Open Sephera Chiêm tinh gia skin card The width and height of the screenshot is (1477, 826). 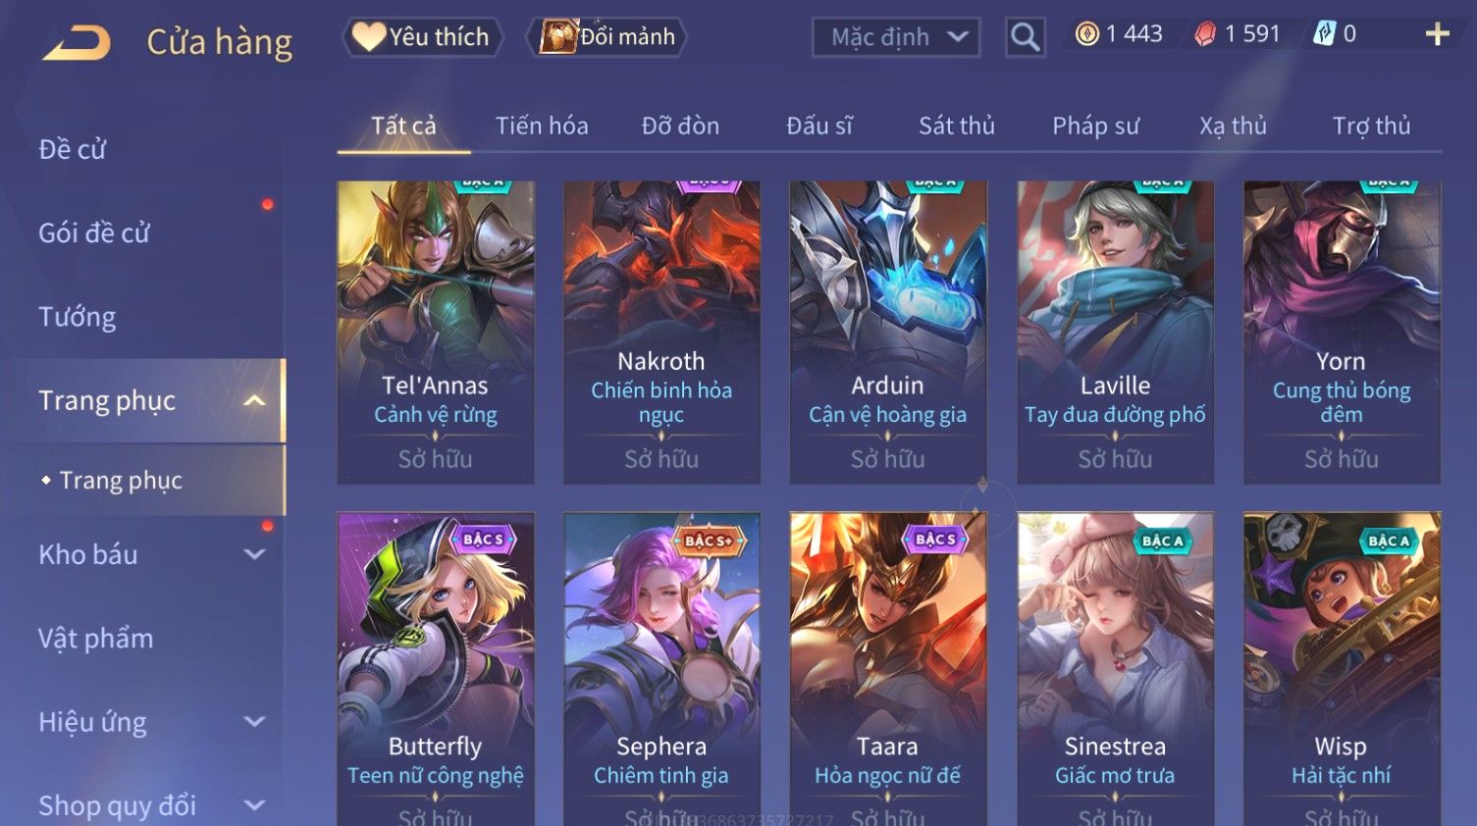(x=661, y=669)
